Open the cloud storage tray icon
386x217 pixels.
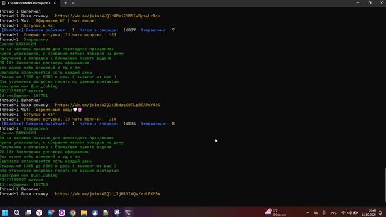316,213
